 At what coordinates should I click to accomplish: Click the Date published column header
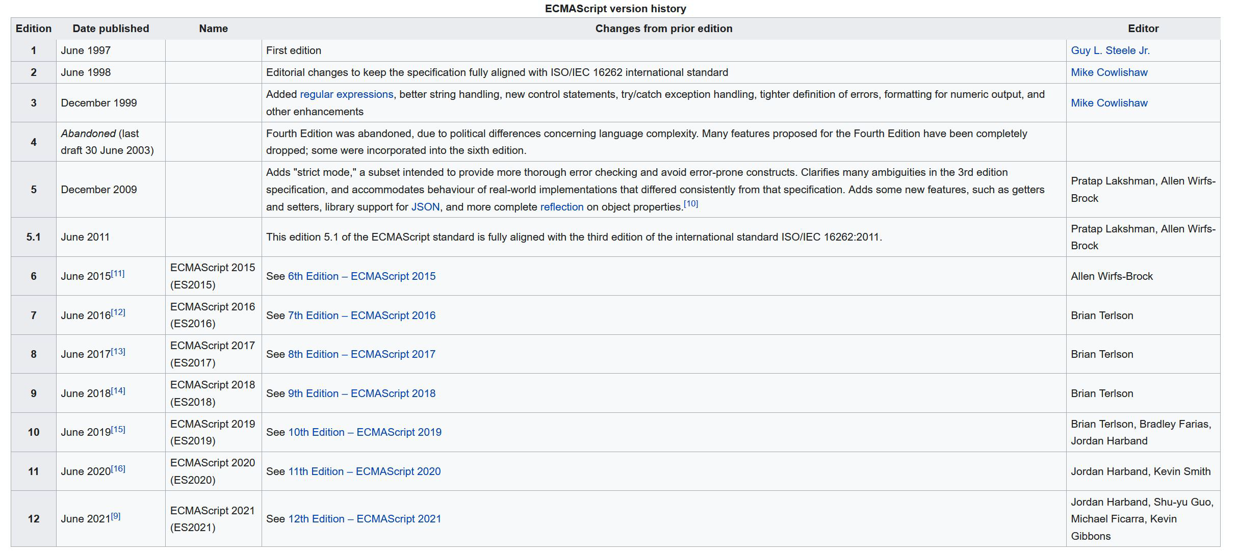111,29
